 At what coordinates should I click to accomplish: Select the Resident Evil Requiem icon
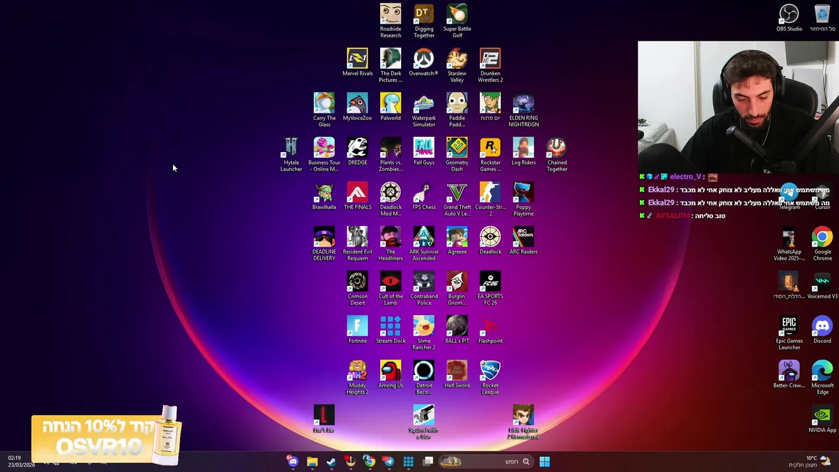357,245
